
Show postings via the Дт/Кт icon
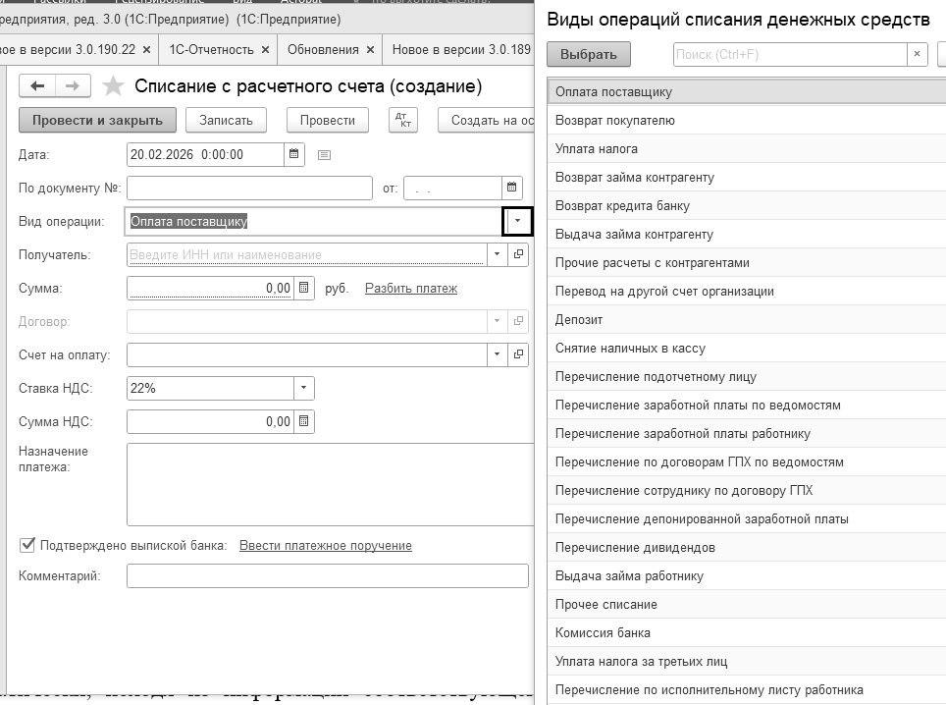[x=403, y=120]
